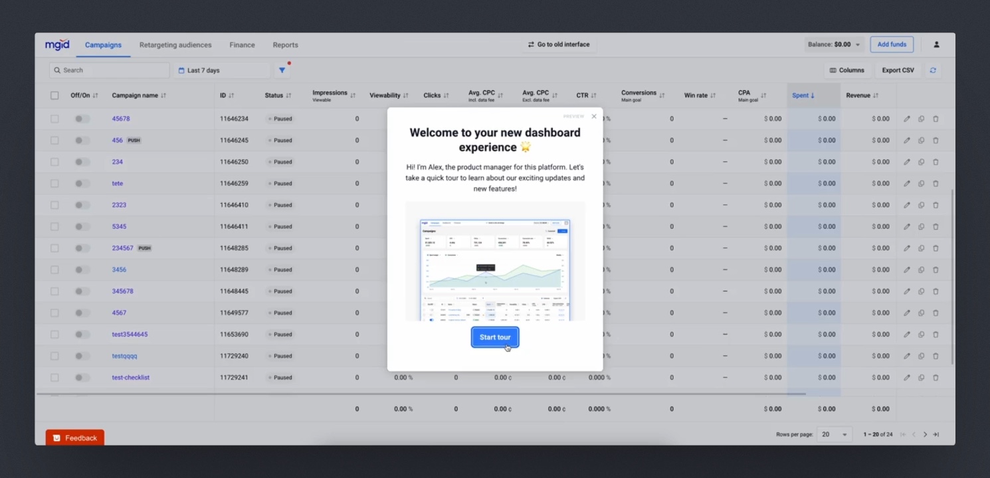Click the mgid logo
This screenshot has width=990, height=478.
[x=57, y=44]
